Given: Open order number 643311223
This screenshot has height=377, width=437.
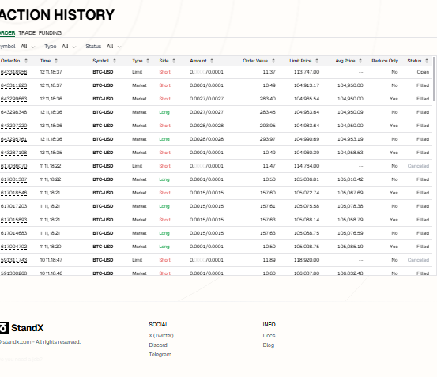Looking at the screenshot, I should pyautogui.click(x=13, y=85).
